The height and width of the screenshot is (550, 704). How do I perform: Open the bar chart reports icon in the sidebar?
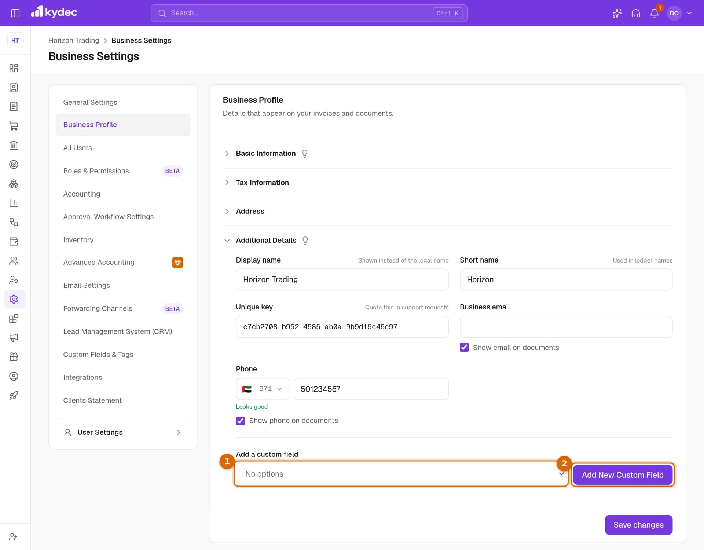tap(14, 203)
